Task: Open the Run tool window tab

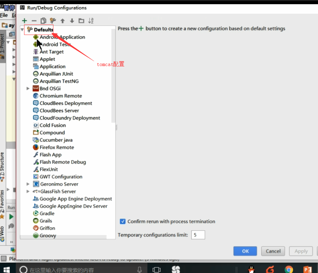Action: 11,207
